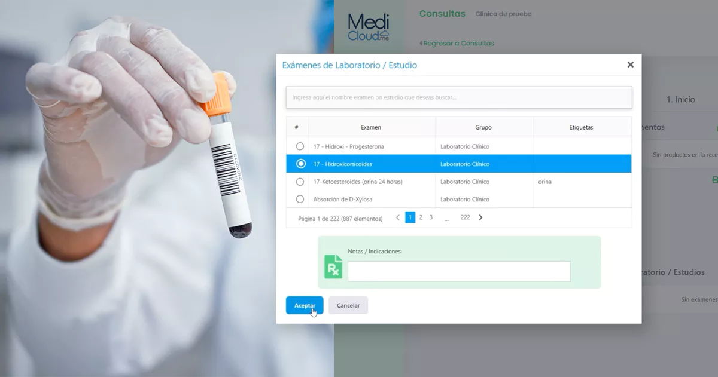Open the Consultas menu heading

442,14
